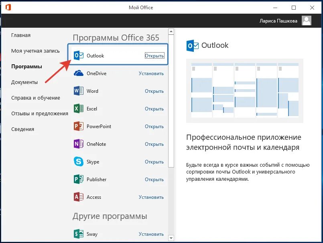323x243 pixels.
Task: Click Открыть next to Skype
Action: click(154, 162)
